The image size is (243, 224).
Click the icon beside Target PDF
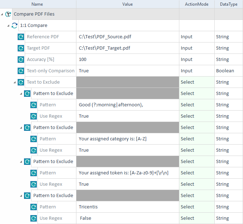[x=21, y=48]
